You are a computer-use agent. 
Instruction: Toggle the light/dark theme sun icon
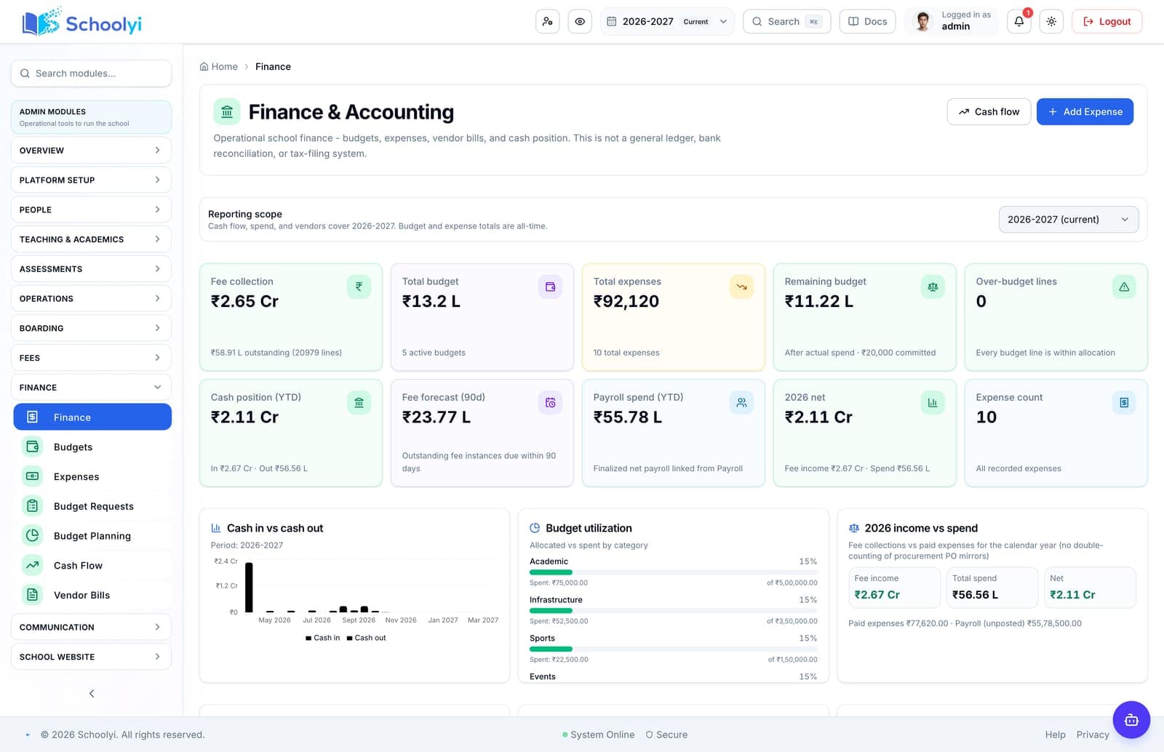1051,22
